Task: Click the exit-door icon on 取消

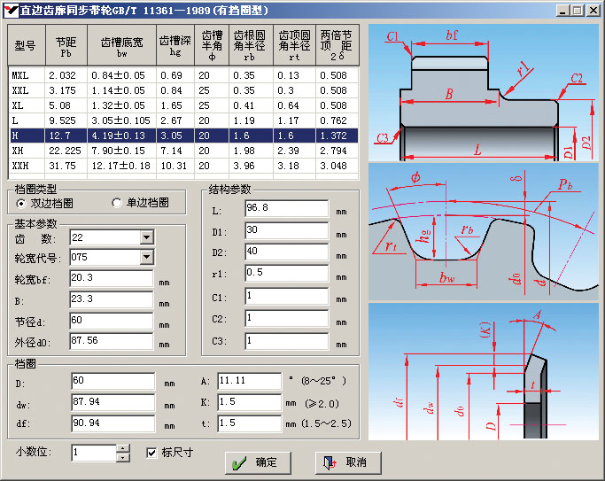Action: (330, 462)
